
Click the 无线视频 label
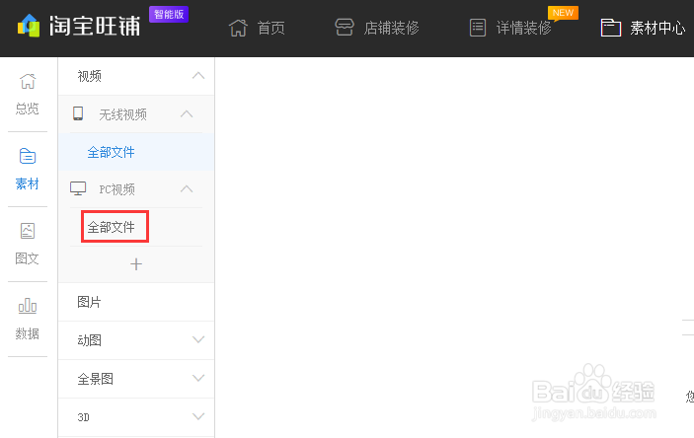pos(123,114)
